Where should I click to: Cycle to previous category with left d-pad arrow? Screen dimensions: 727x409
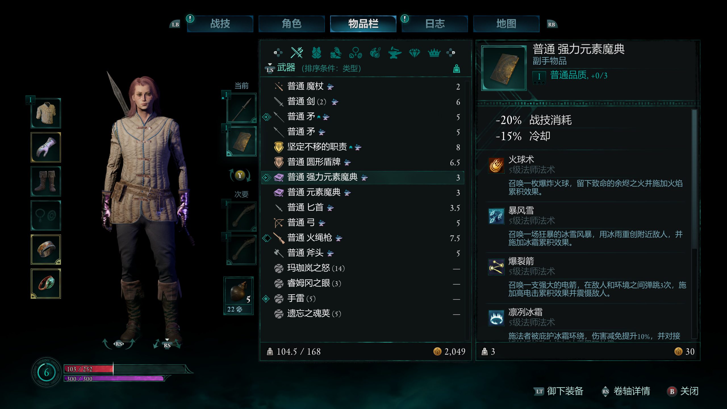point(278,53)
